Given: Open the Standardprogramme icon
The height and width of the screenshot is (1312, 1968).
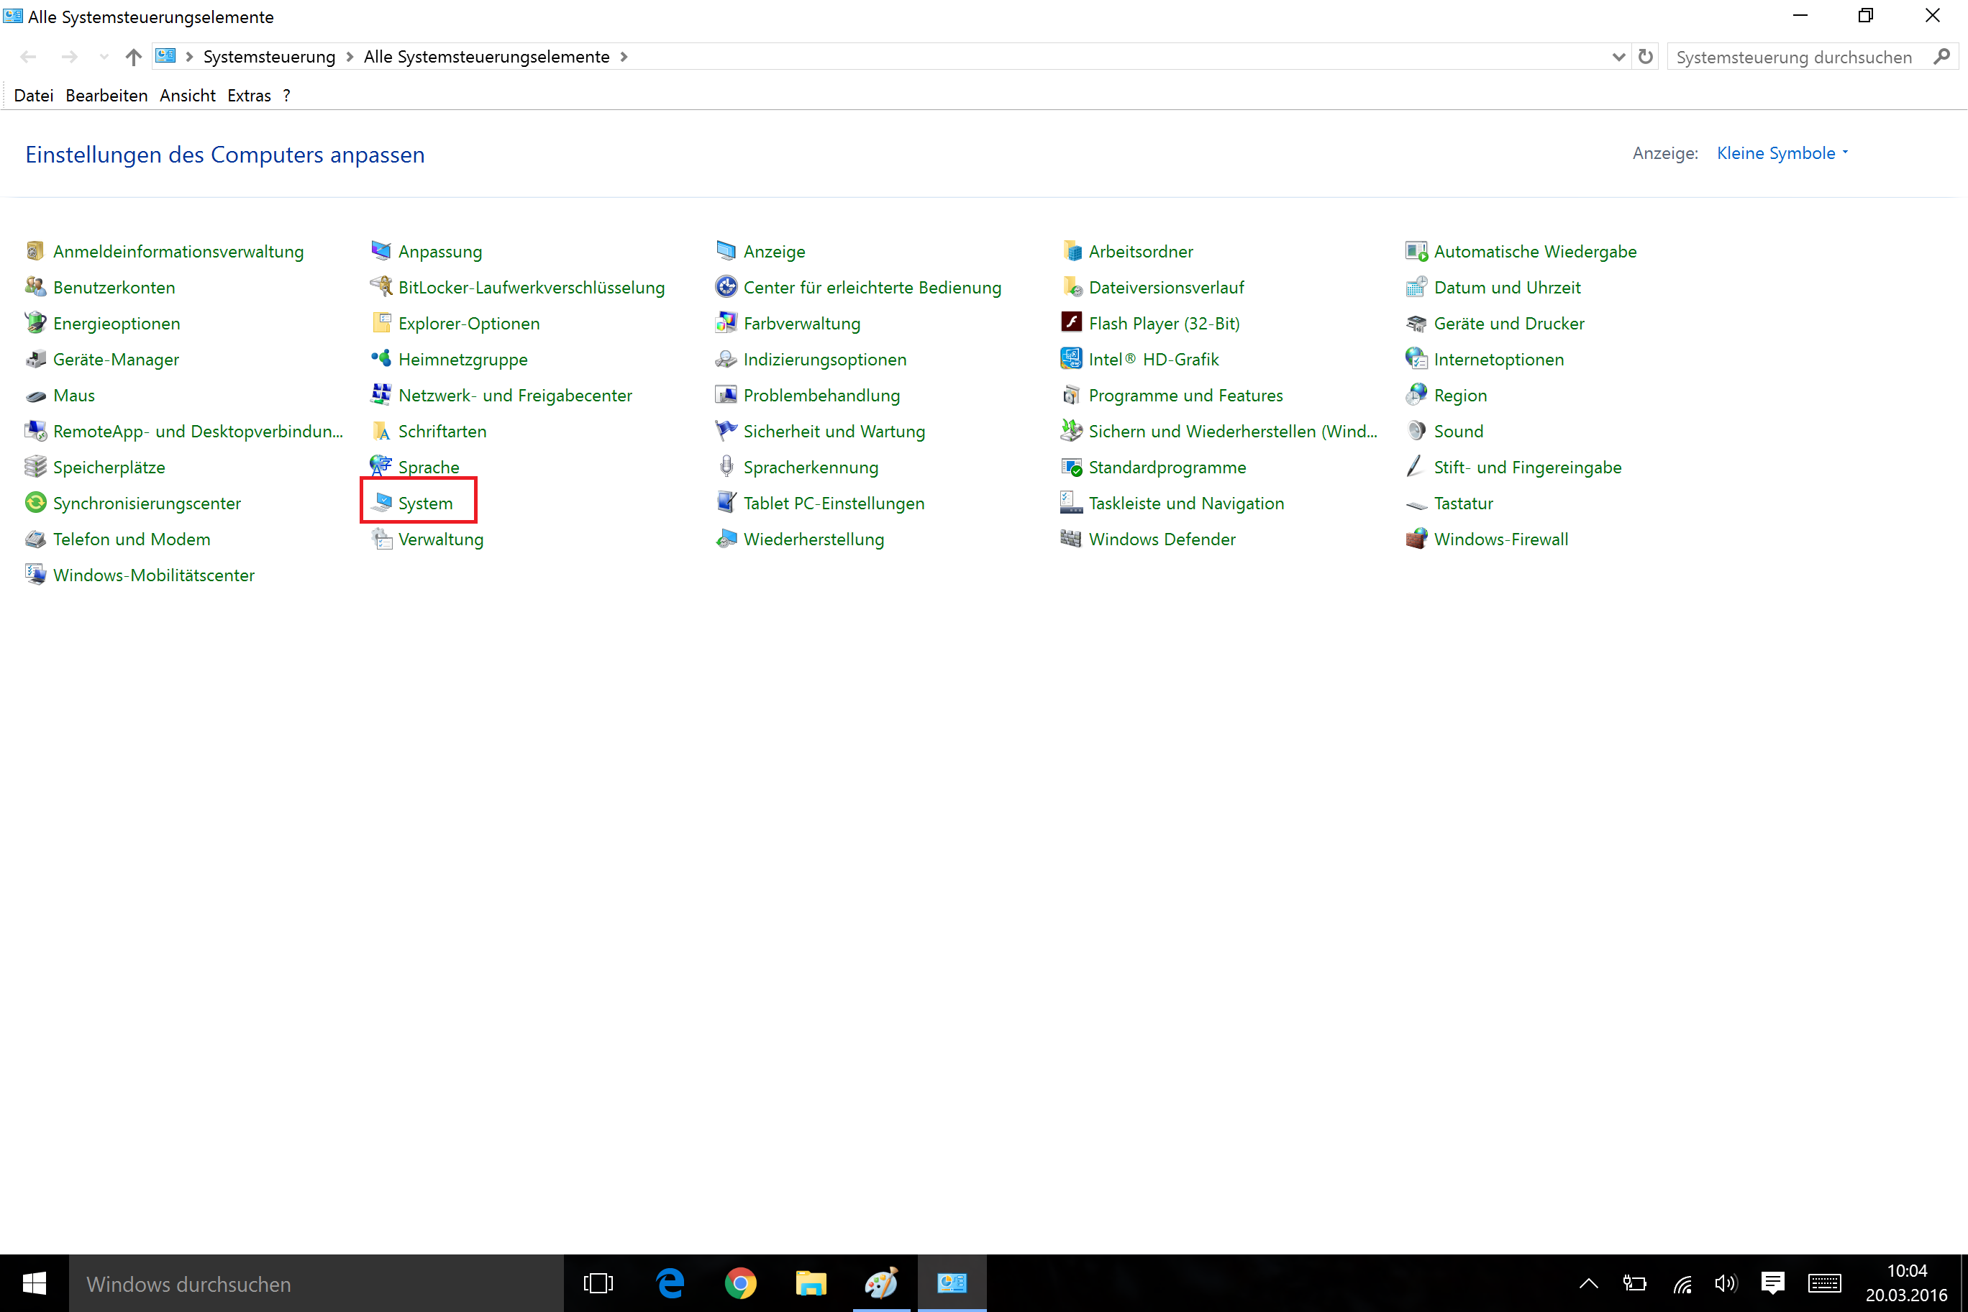Looking at the screenshot, I should [x=1071, y=467].
